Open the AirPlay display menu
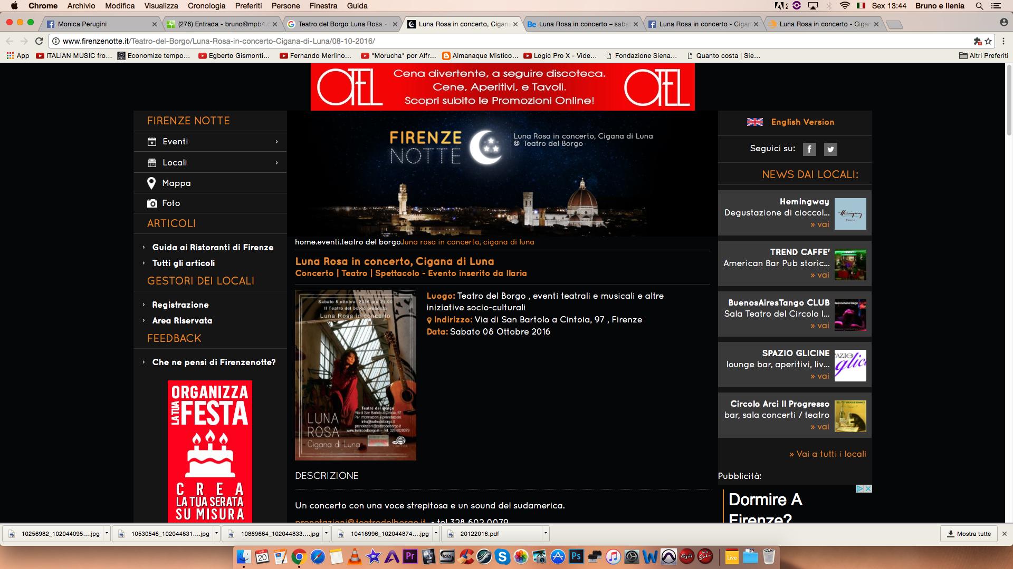This screenshot has width=1013, height=569. 813,6
